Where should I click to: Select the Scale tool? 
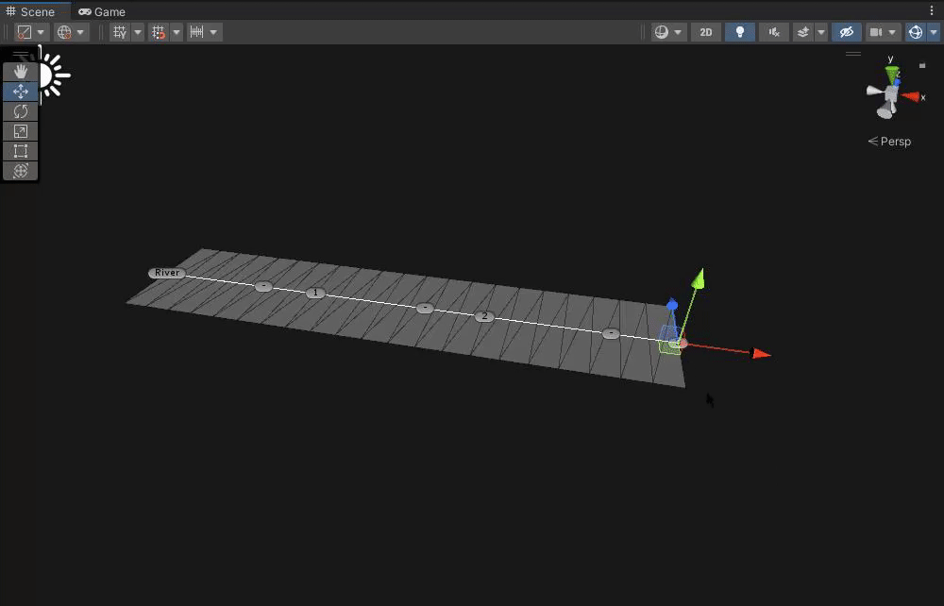pos(21,131)
